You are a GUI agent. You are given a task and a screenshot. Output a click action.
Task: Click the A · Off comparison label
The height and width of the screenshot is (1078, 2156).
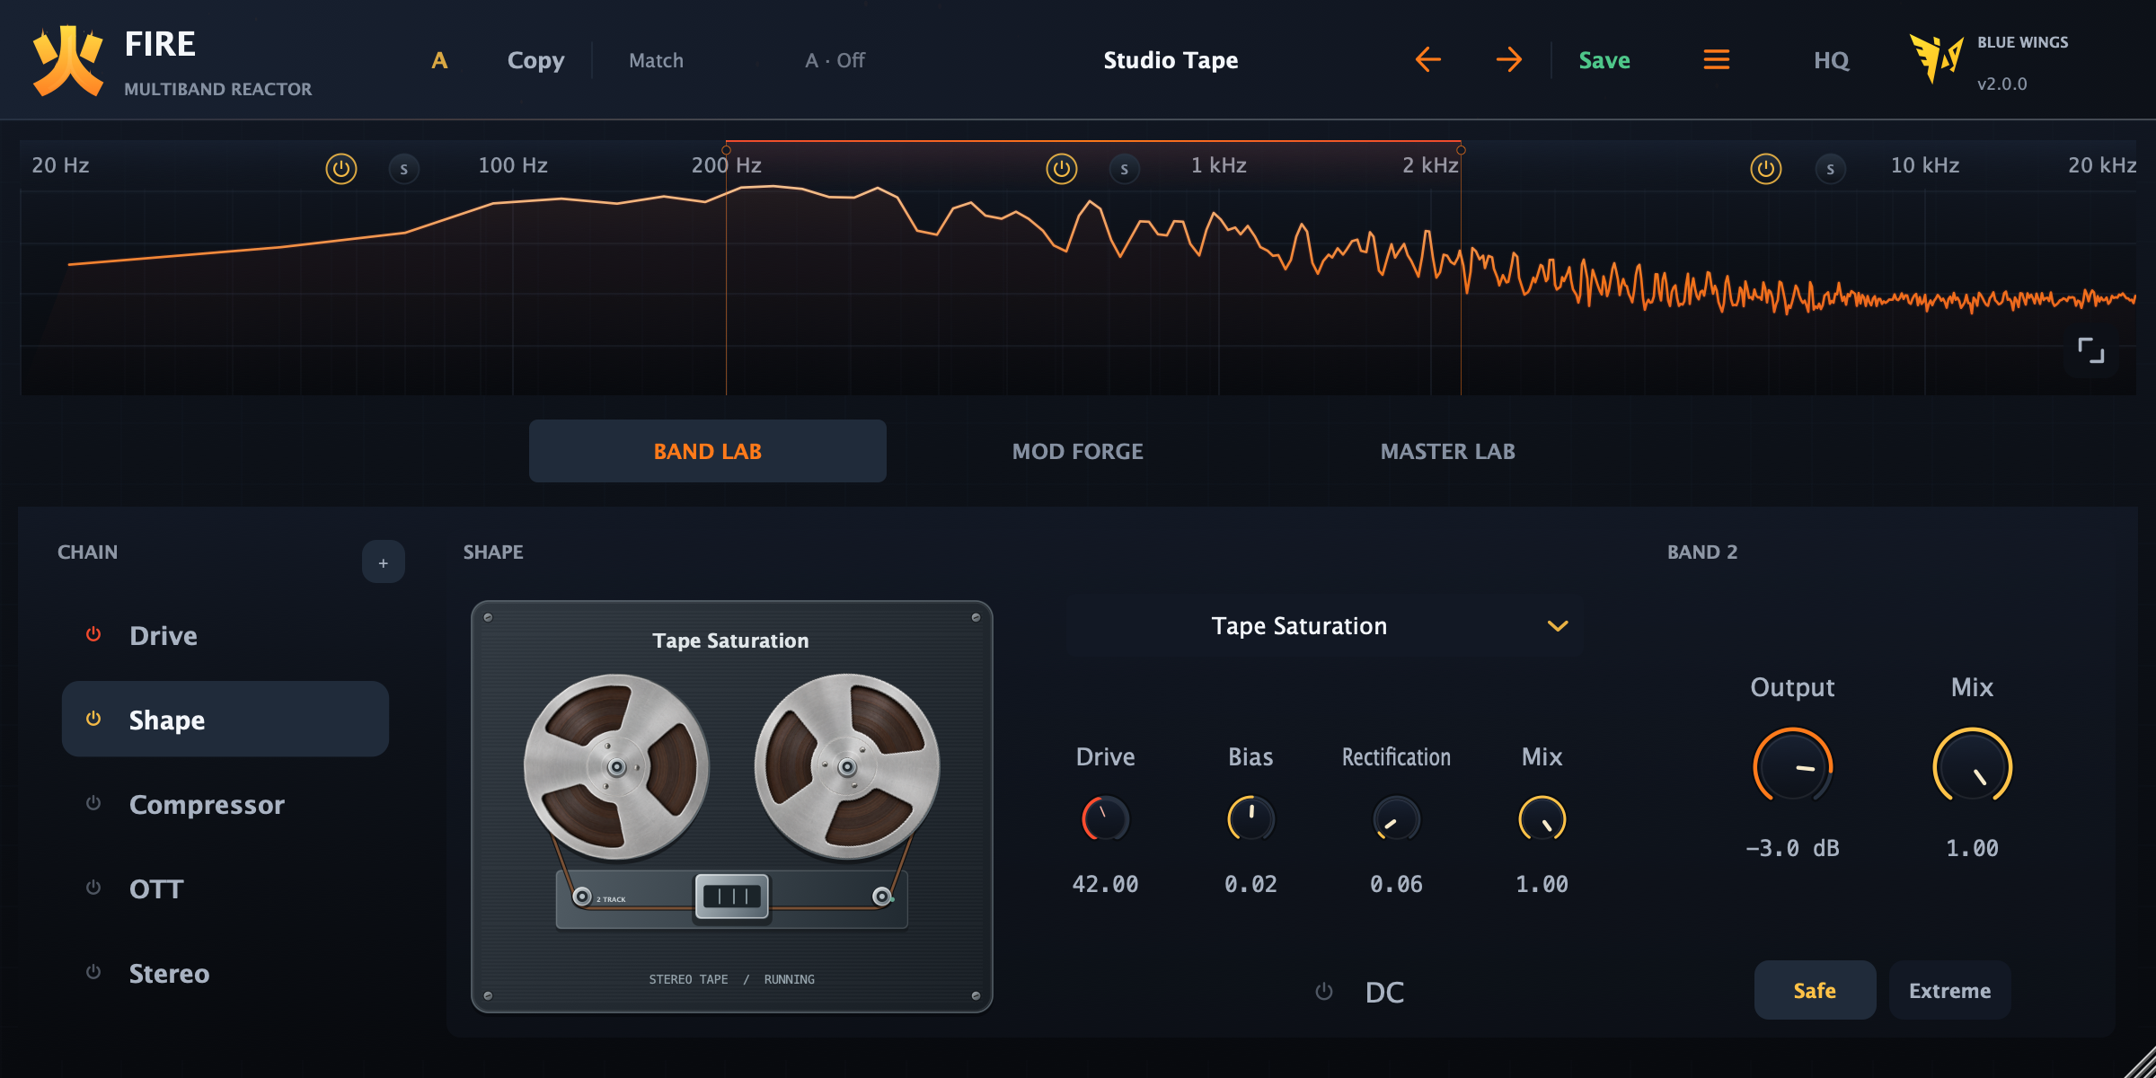(x=835, y=60)
